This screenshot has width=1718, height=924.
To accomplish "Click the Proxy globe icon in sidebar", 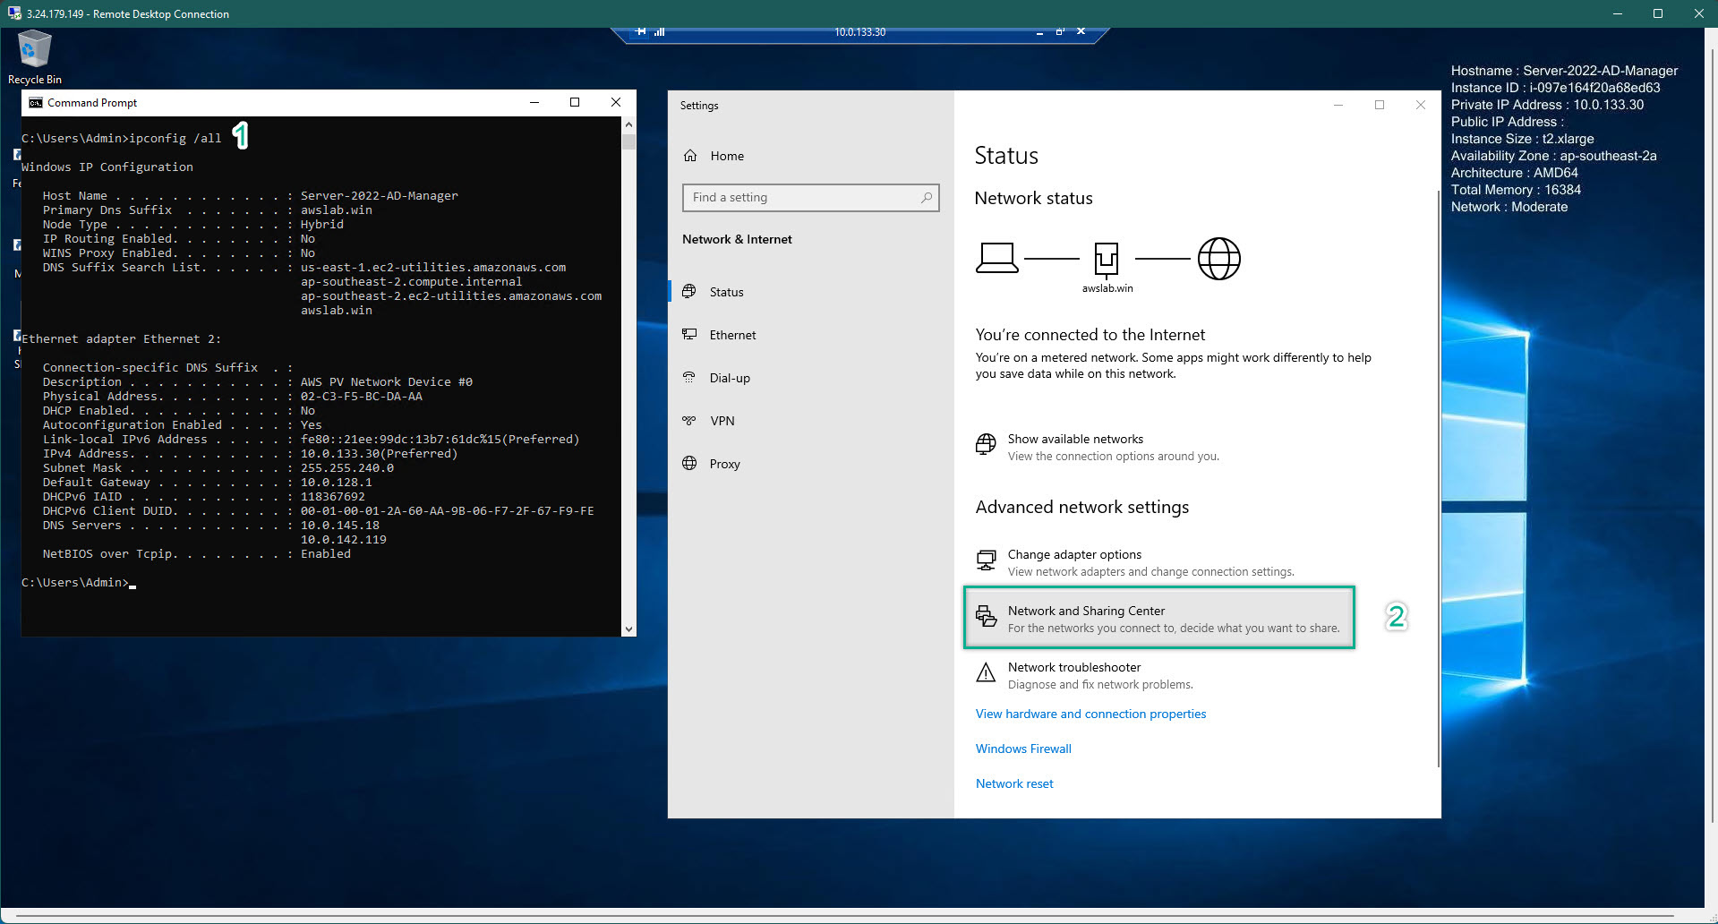I will coord(689,464).
